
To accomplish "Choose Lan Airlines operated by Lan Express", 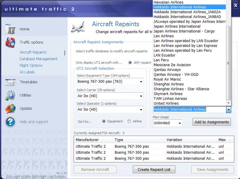I will (x=189, y=46).
